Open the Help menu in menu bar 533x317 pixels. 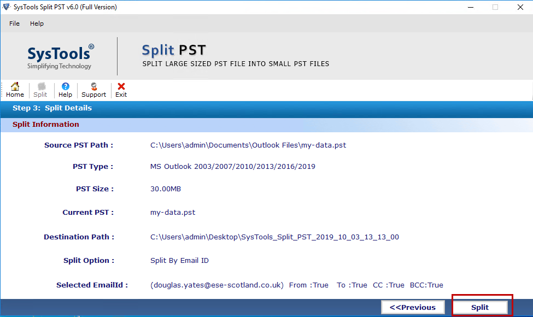point(37,24)
